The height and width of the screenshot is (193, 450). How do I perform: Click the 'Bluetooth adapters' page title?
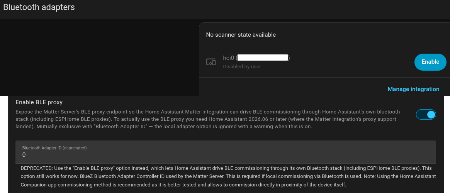(39, 7)
